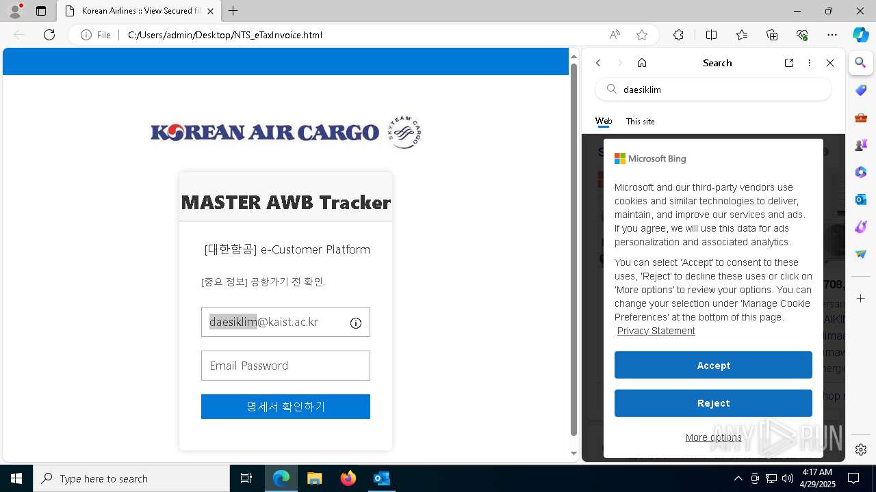Toggle Split screen icon
The image size is (876, 492).
[711, 35]
